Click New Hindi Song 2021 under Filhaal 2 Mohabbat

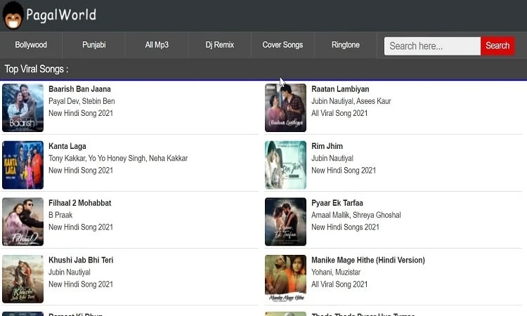click(81, 227)
